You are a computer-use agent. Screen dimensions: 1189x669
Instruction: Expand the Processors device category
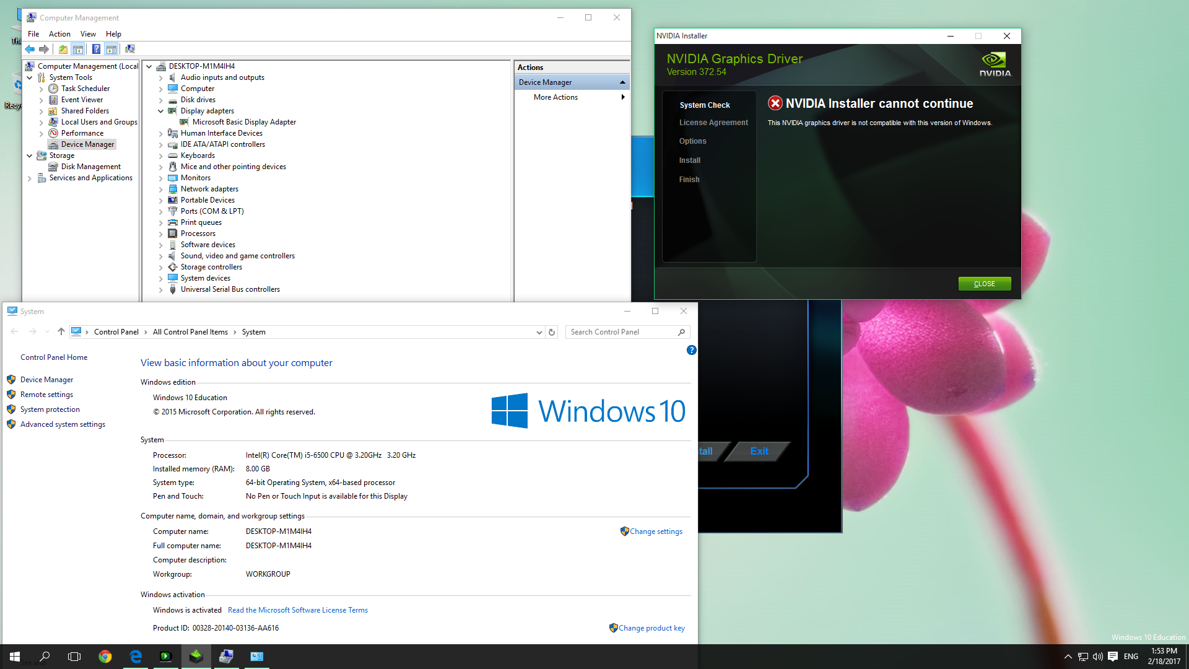tap(160, 234)
